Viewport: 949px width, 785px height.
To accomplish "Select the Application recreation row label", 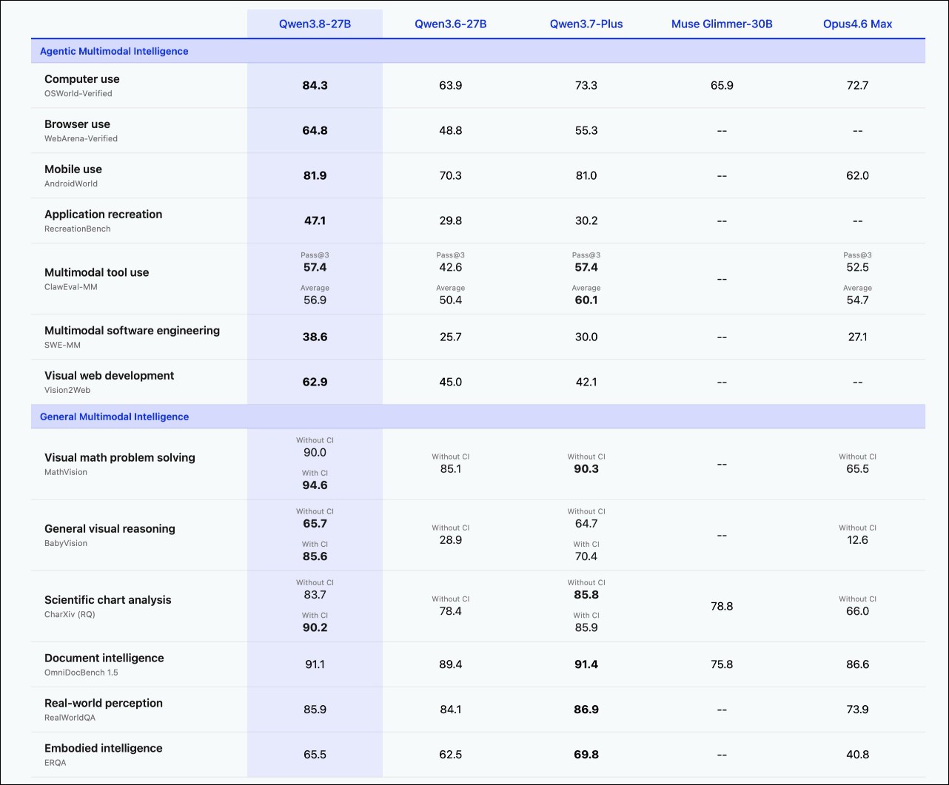I will coord(104,215).
